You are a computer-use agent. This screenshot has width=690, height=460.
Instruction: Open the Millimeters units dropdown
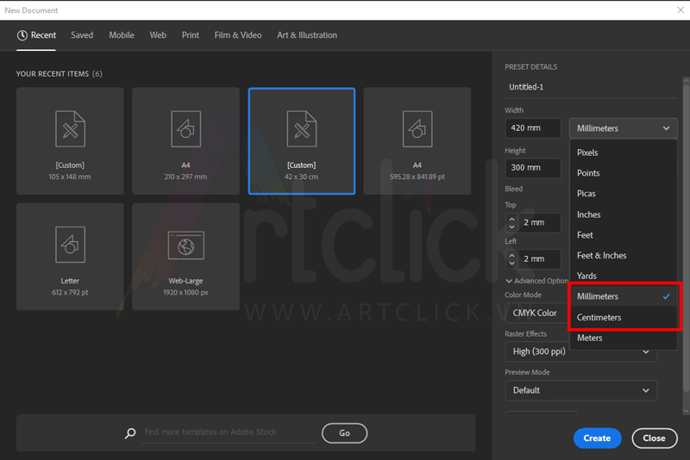tap(623, 128)
